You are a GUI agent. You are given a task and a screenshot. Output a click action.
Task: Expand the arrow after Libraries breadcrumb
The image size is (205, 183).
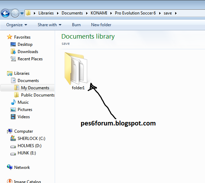pyautogui.click(x=57, y=13)
